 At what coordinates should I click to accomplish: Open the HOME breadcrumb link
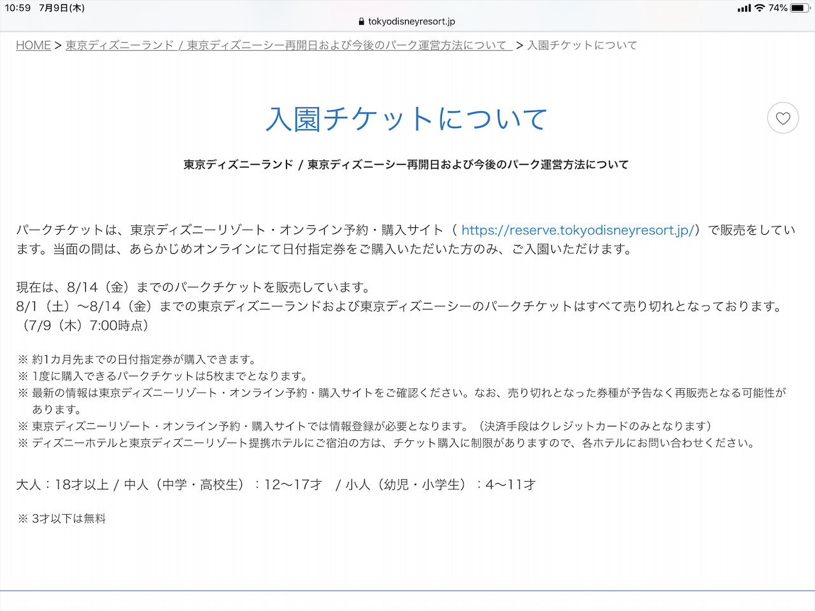pyautogui.click(x=33, y=45)
